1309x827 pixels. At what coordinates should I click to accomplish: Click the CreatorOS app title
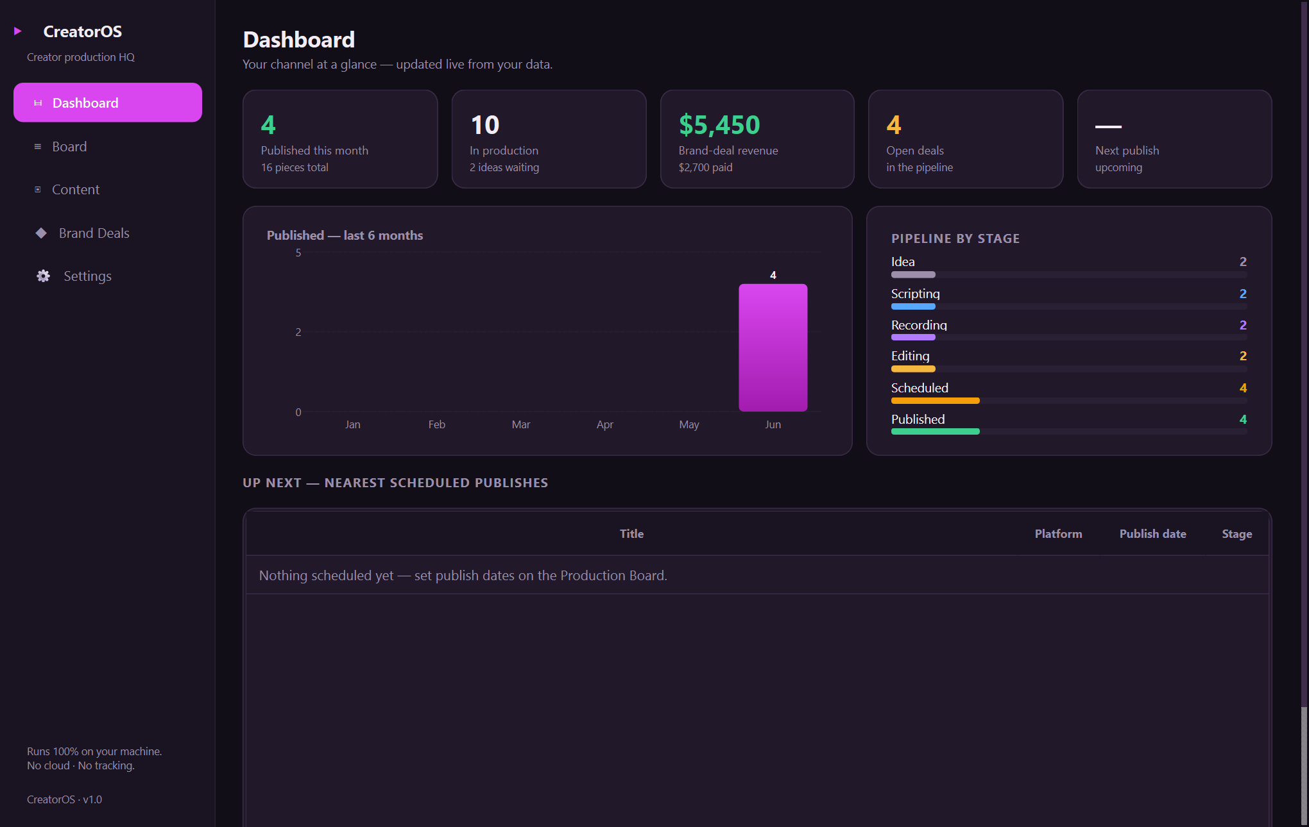pos(83,31)
